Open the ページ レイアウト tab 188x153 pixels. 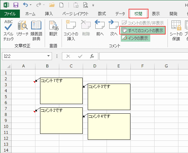point(75,14)
